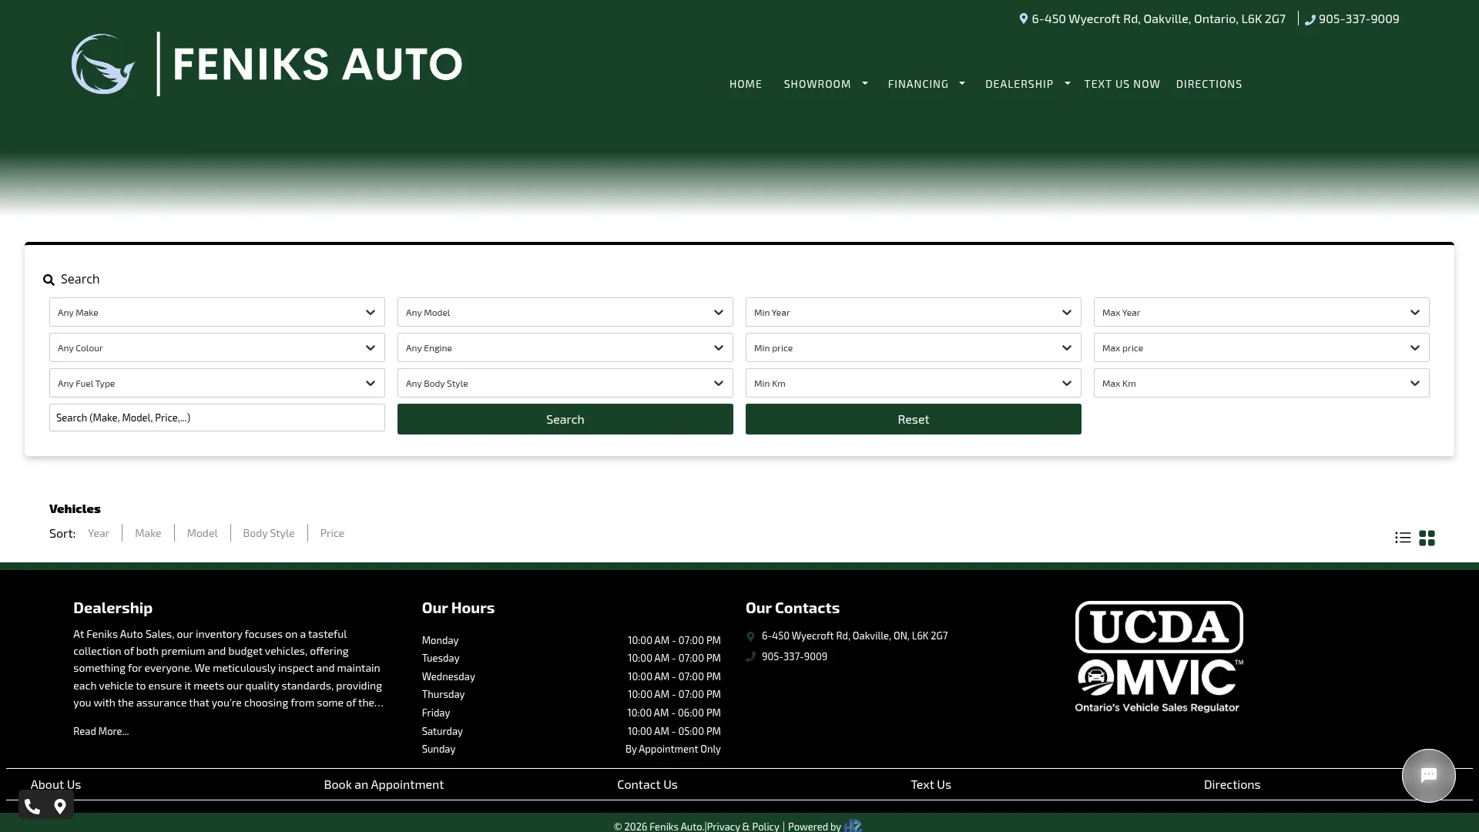Open the Any Colour dropdown
Image resolution: width=1479 pixels, height=832 pixels.
pyautogui.click(x=217, y=347)
